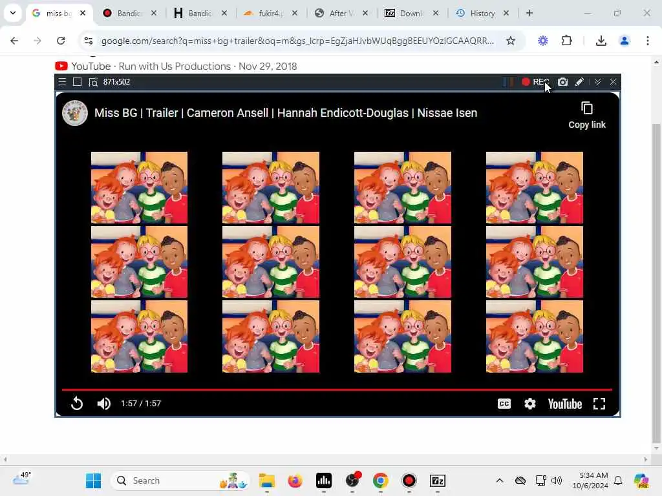Click the page vertical scrollbar
Image resolution: width=662 pixels, height=496 pixels.
coord(656,283)
